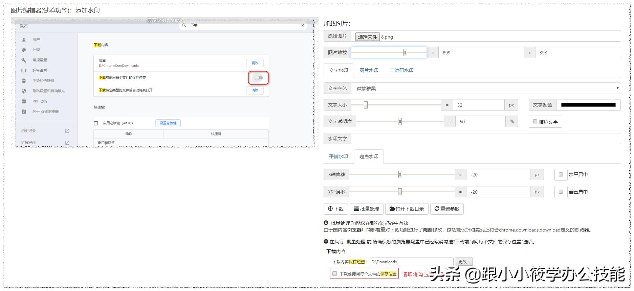Click the 设置老板键 button in preview
The image size is (634, 291).
168,123
